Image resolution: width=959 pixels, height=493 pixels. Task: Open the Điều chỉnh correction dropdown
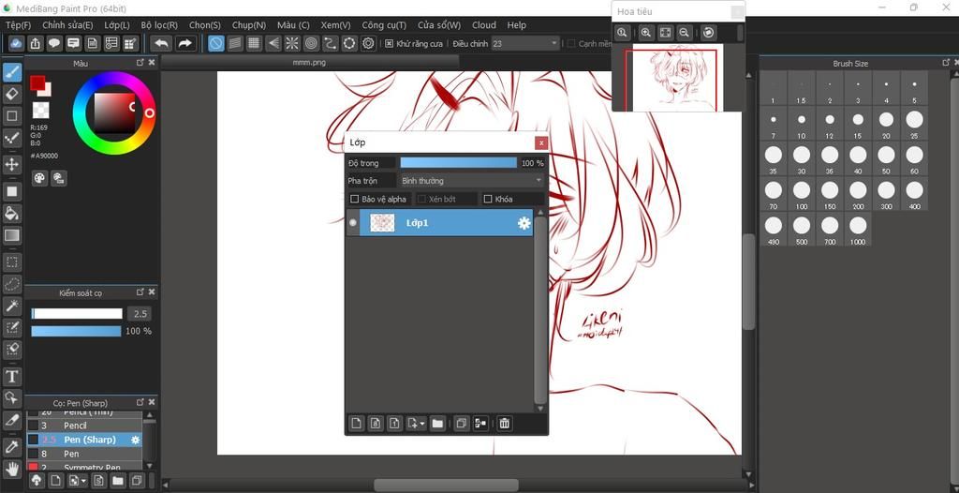point(525,43)
